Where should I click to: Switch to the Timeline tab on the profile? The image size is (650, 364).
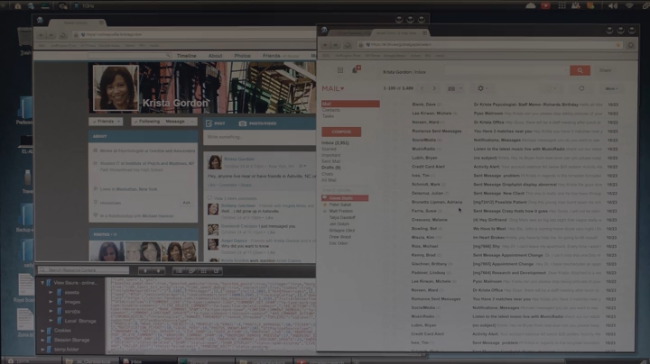pyautogui.click(x=187, y=56)
